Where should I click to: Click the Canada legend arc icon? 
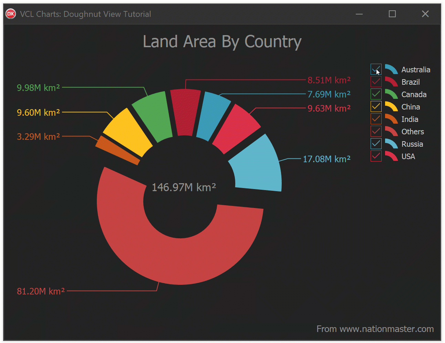point(391,94)
